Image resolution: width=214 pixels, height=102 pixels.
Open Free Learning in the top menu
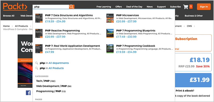(104, 7)
